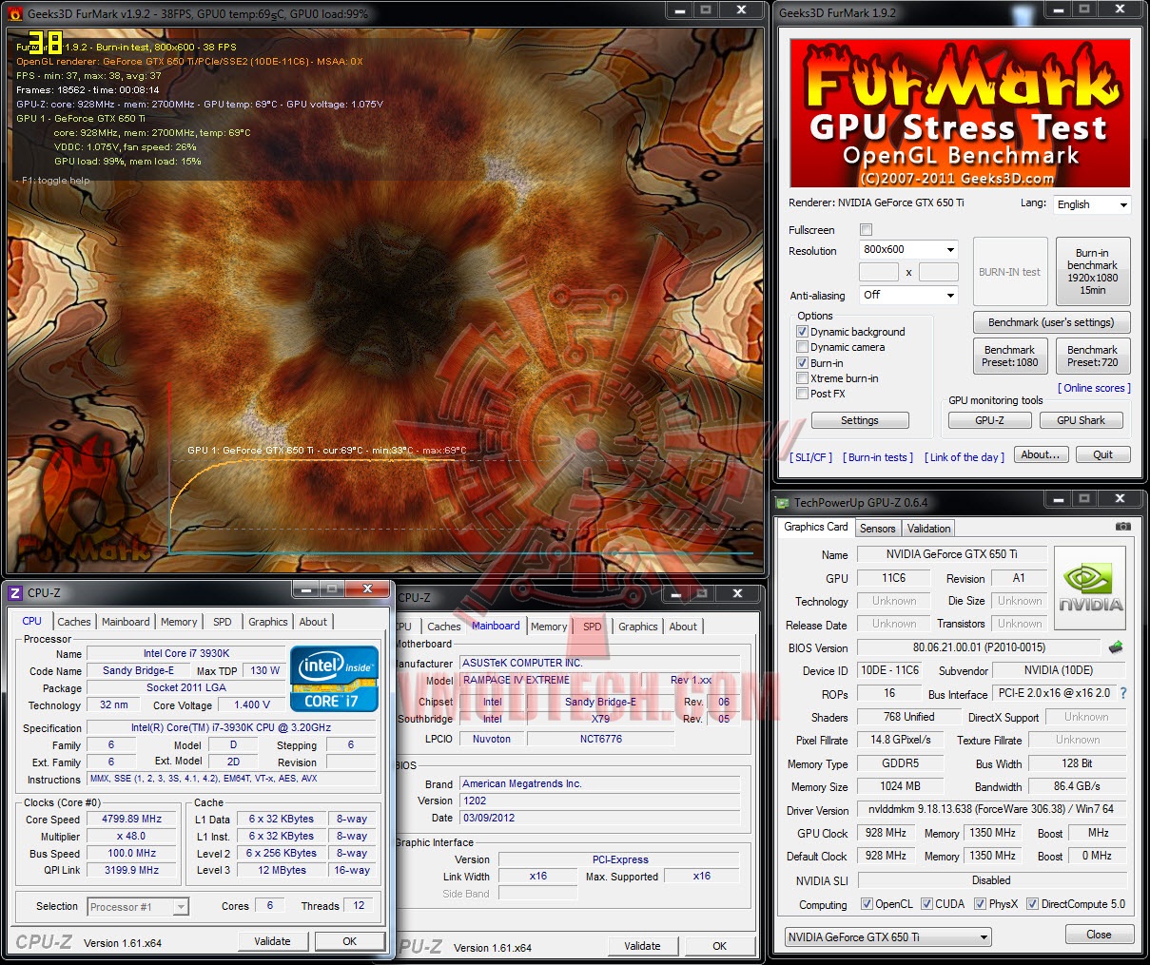Open the SLI/CF link
This screenshot has width=1150, height=965.
click(x=810, y=457)
